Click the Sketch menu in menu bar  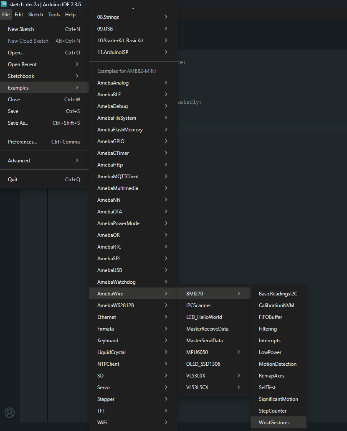[35, 15]
